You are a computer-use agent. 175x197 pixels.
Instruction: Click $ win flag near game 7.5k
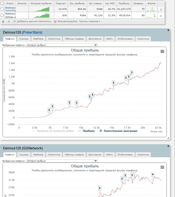click(x=69, y=102)
